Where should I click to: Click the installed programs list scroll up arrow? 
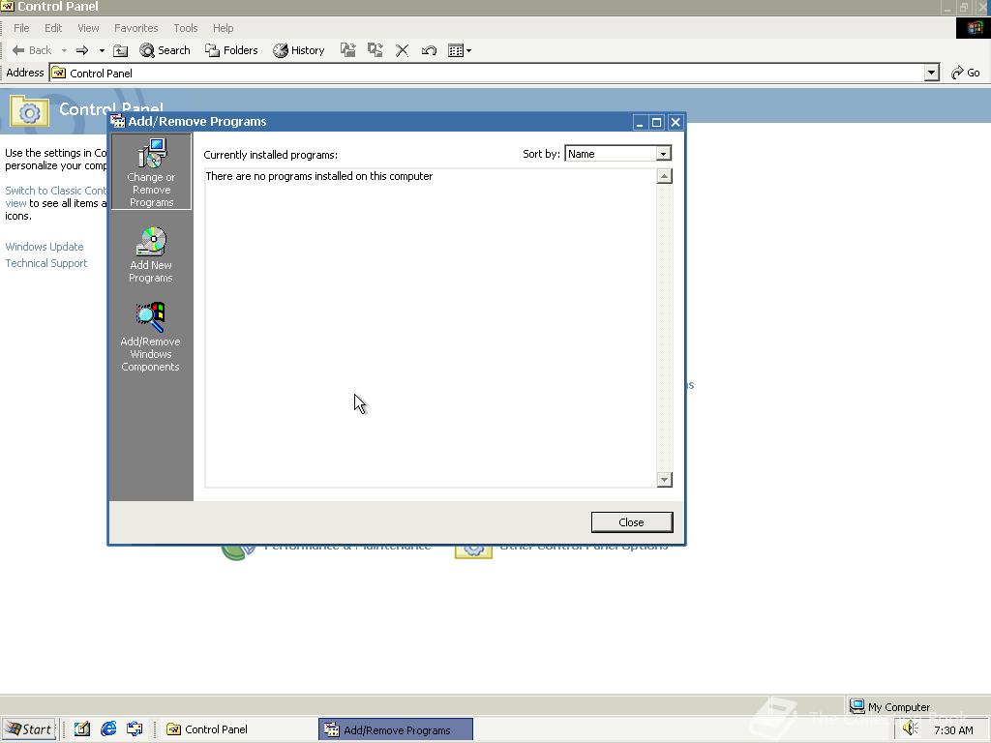664,176
